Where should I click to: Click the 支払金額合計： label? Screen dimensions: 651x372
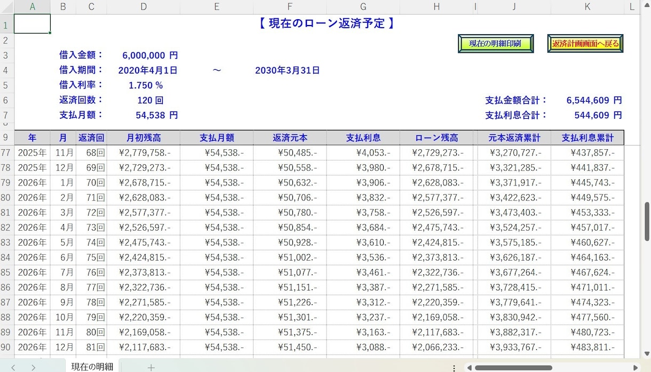click(x=517, y=100)
